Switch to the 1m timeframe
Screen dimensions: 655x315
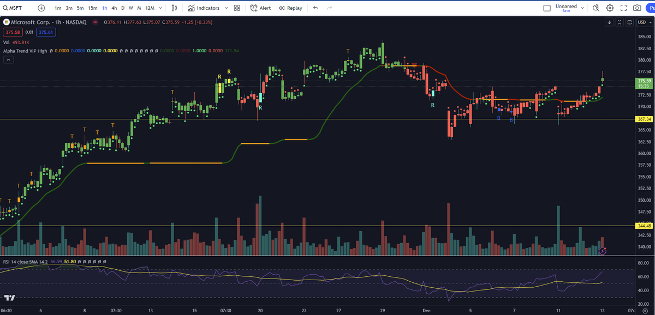58,8
